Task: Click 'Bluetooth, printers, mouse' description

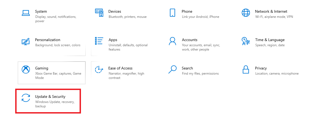Action: click(x=128, y=17)
